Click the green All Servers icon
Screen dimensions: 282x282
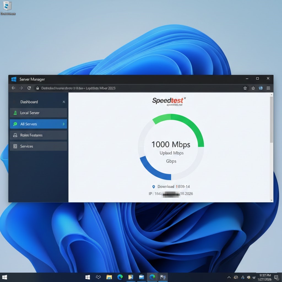(15, 124)
